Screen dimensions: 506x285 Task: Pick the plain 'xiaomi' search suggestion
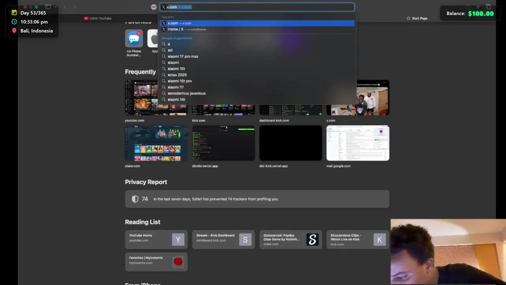[x=257, y=63]
